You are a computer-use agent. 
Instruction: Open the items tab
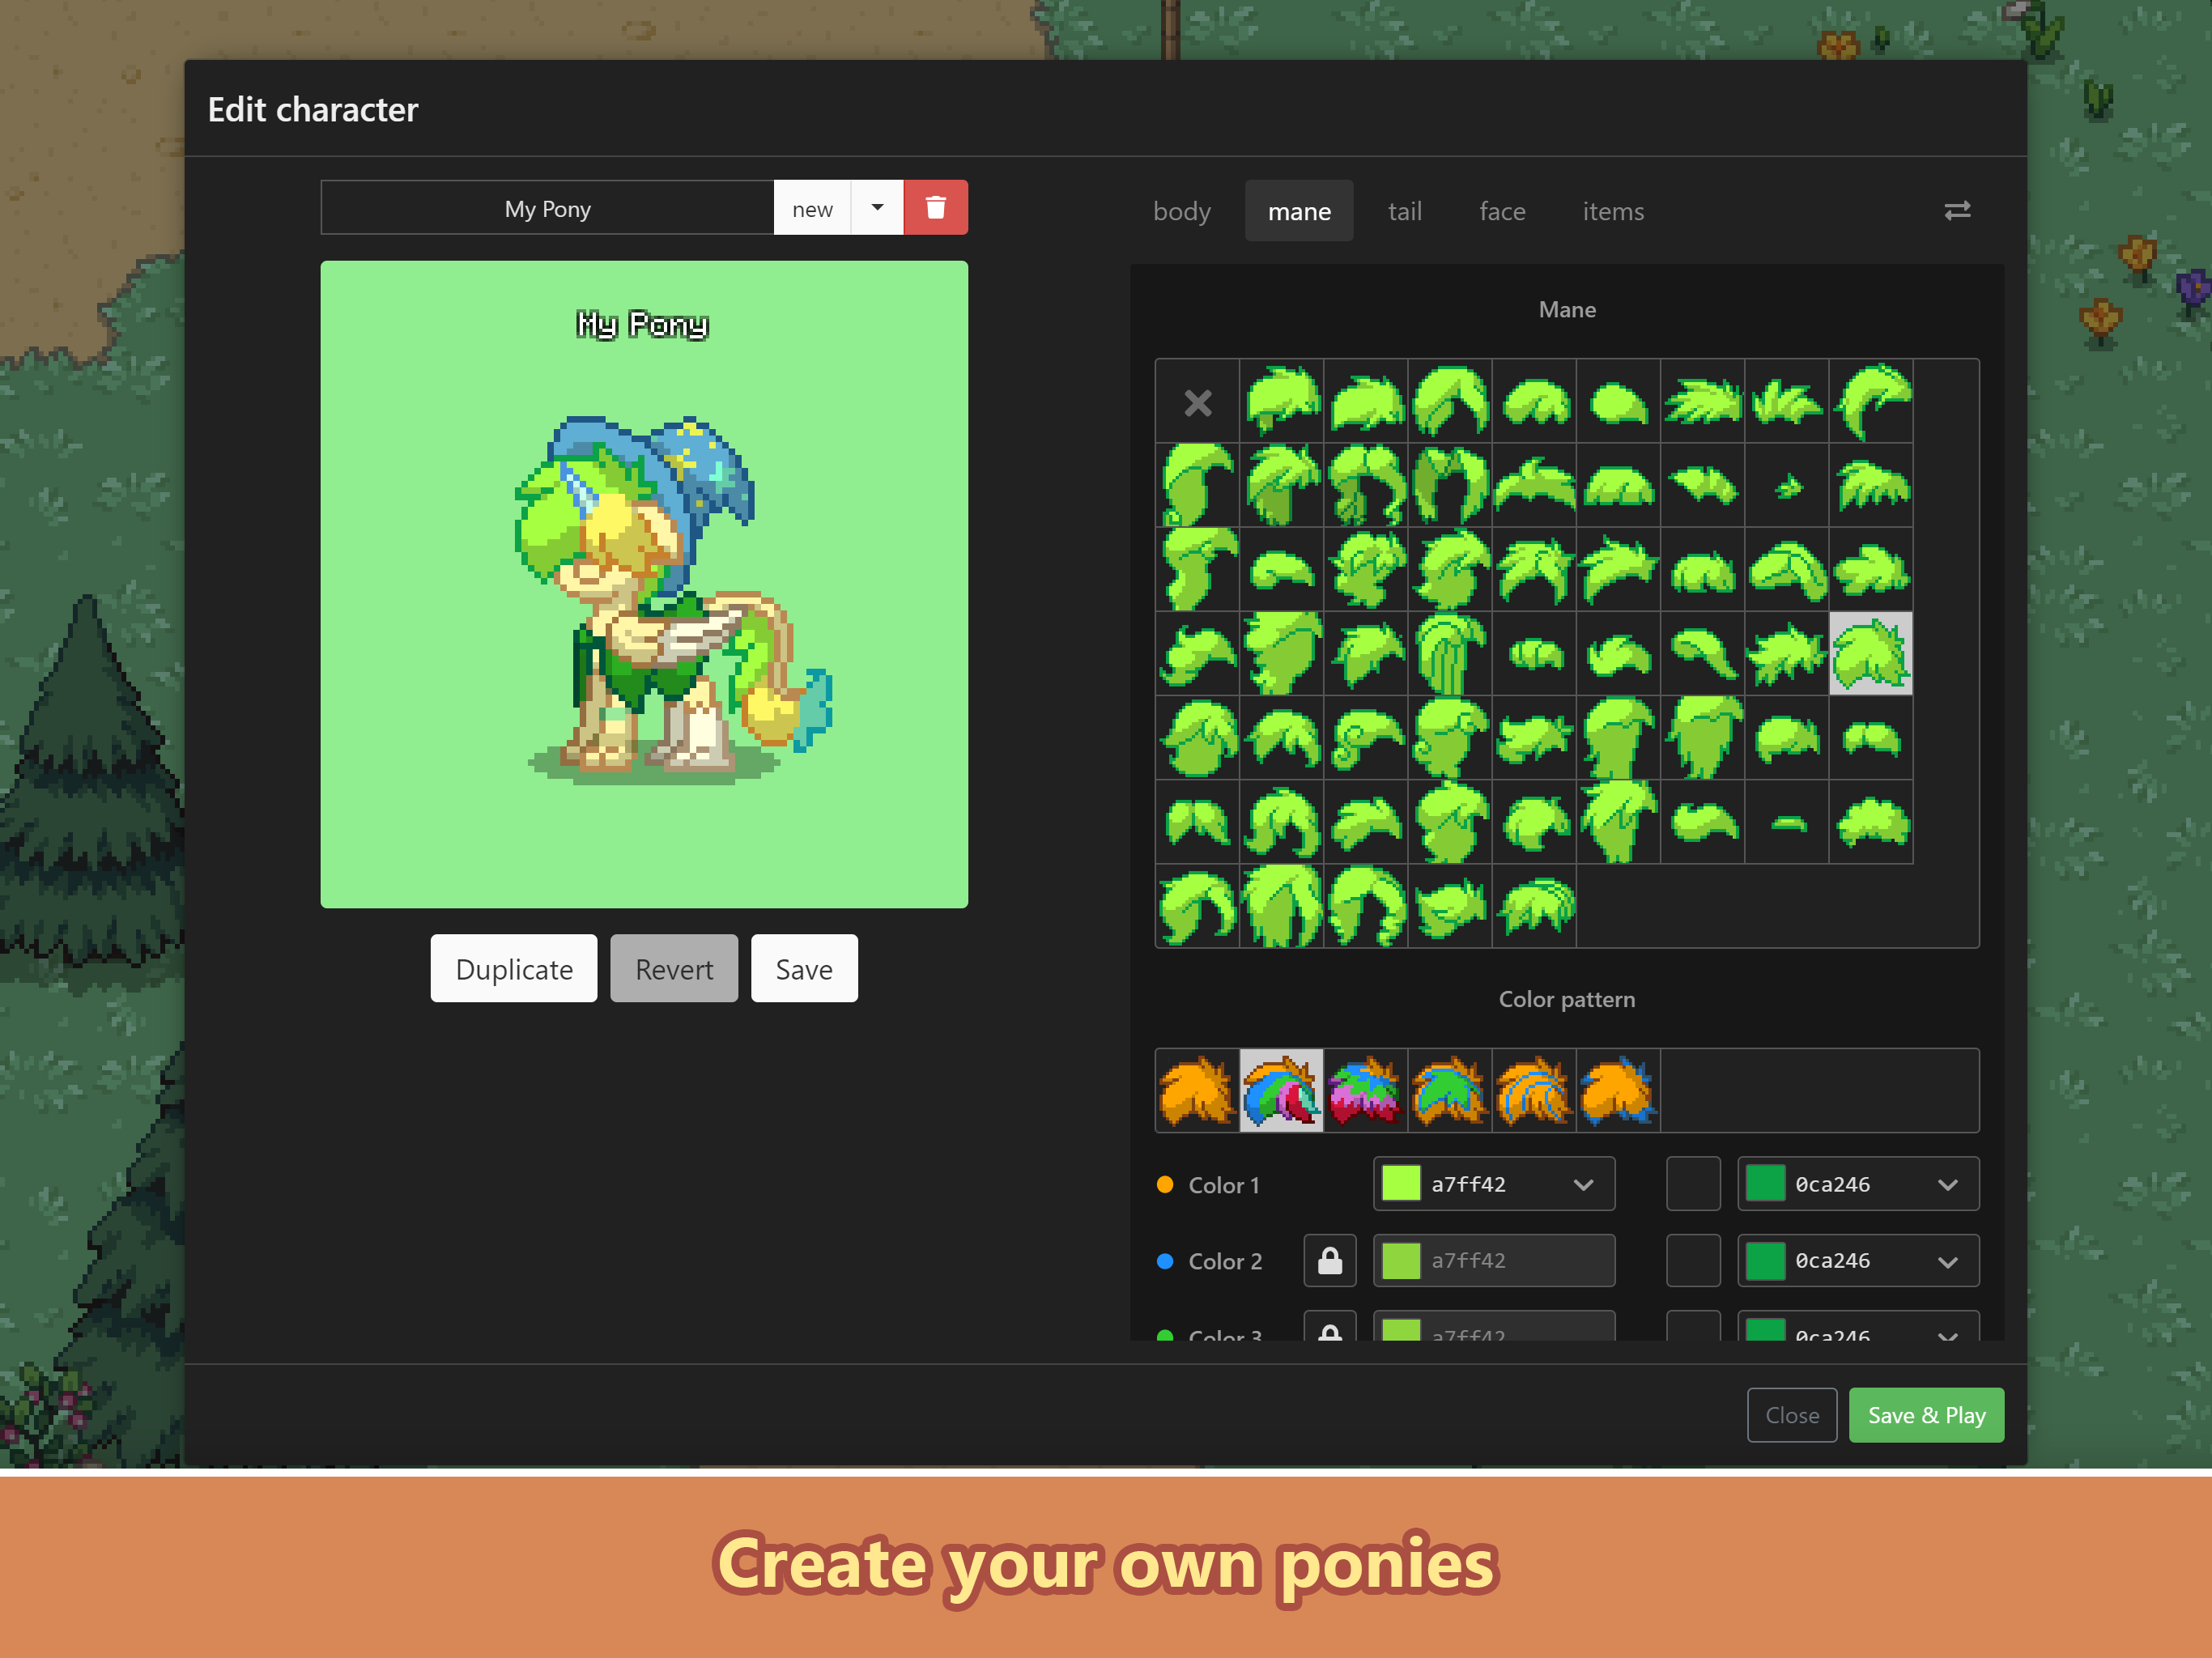click(x=1612, y=211)
